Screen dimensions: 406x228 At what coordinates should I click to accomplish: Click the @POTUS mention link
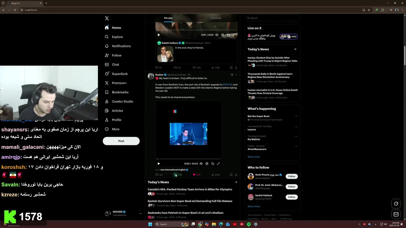click(x=227, y=85)
